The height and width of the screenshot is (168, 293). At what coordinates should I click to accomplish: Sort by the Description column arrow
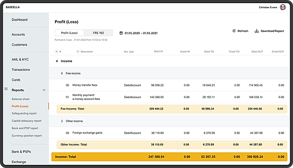78,52
